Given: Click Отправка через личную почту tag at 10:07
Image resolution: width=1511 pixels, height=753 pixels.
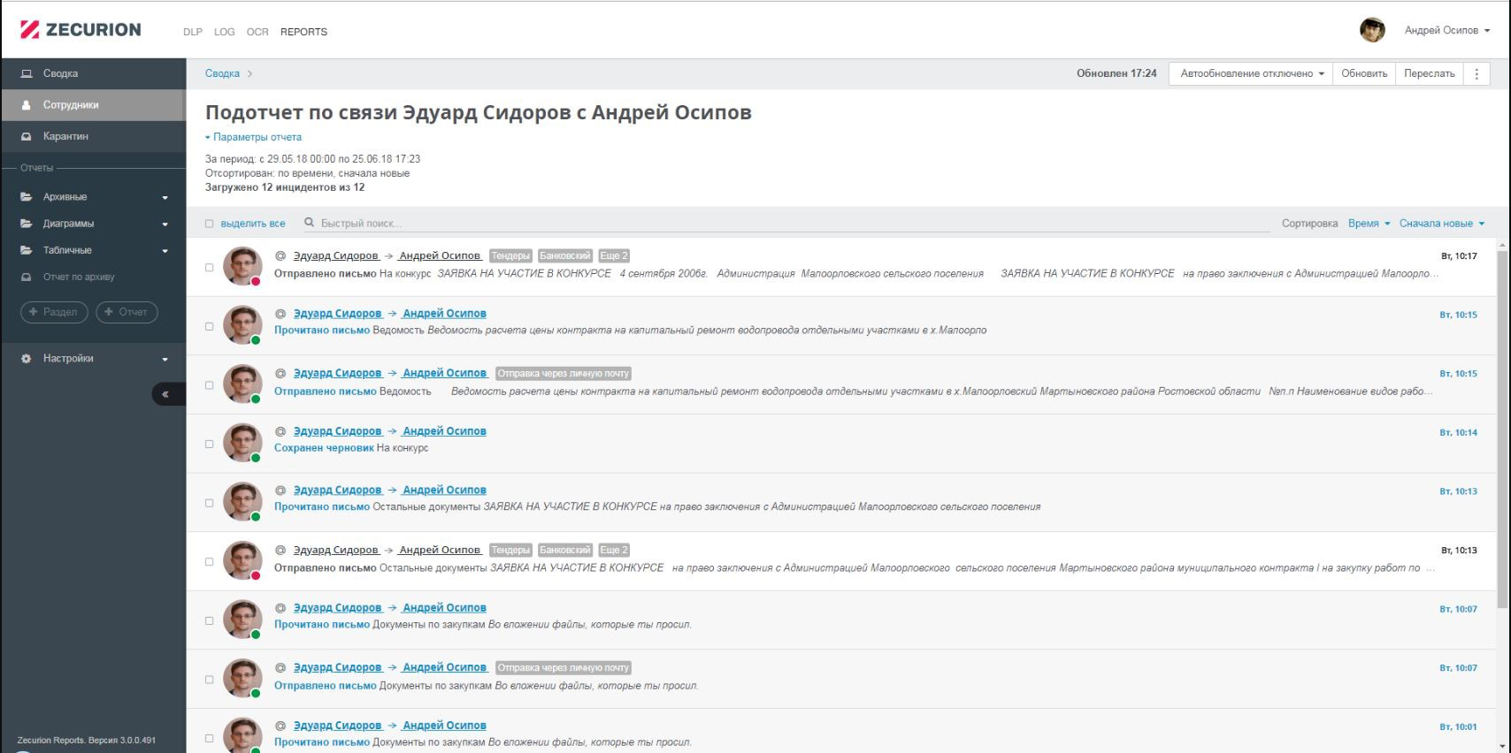Looking at the screenshot, I should point(564,667).
